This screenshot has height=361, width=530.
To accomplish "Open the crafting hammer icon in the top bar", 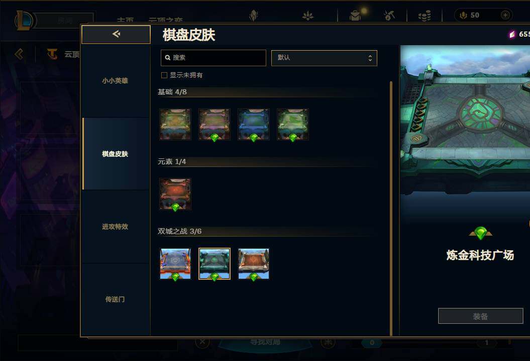I will [389, 15].
